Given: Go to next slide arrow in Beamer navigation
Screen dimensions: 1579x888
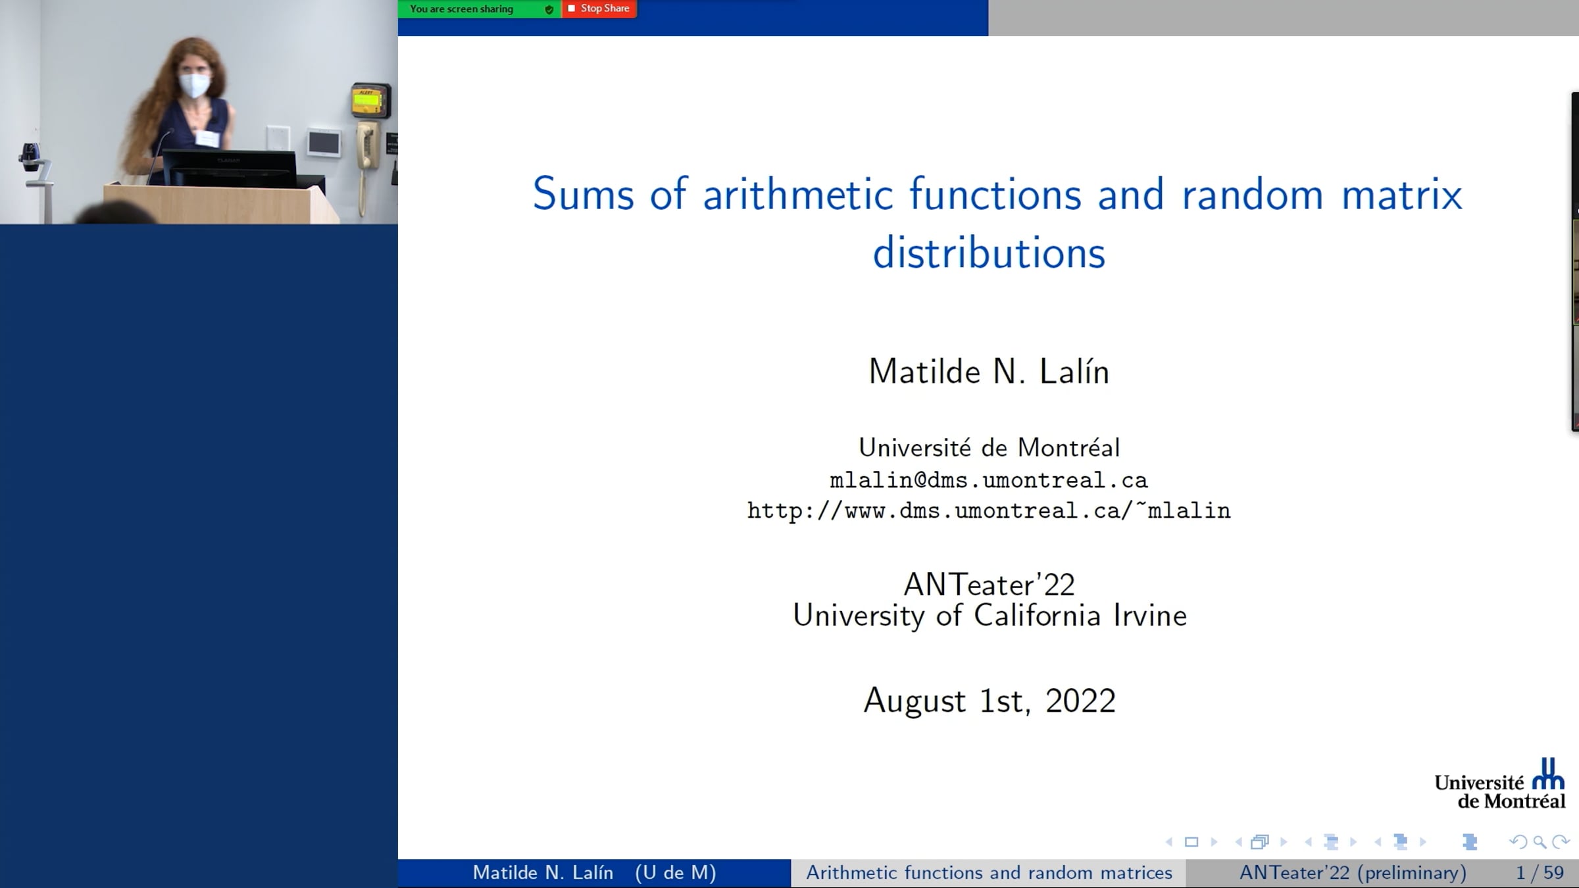Looking at the screenshot, I should [1214, 842].
